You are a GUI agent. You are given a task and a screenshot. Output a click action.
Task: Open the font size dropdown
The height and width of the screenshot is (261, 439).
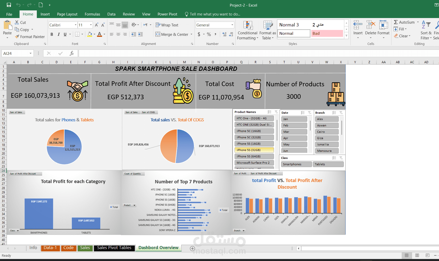click(91, 25)
